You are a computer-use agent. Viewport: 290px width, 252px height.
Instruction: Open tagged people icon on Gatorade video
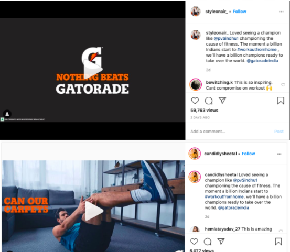tap(7, 114)
